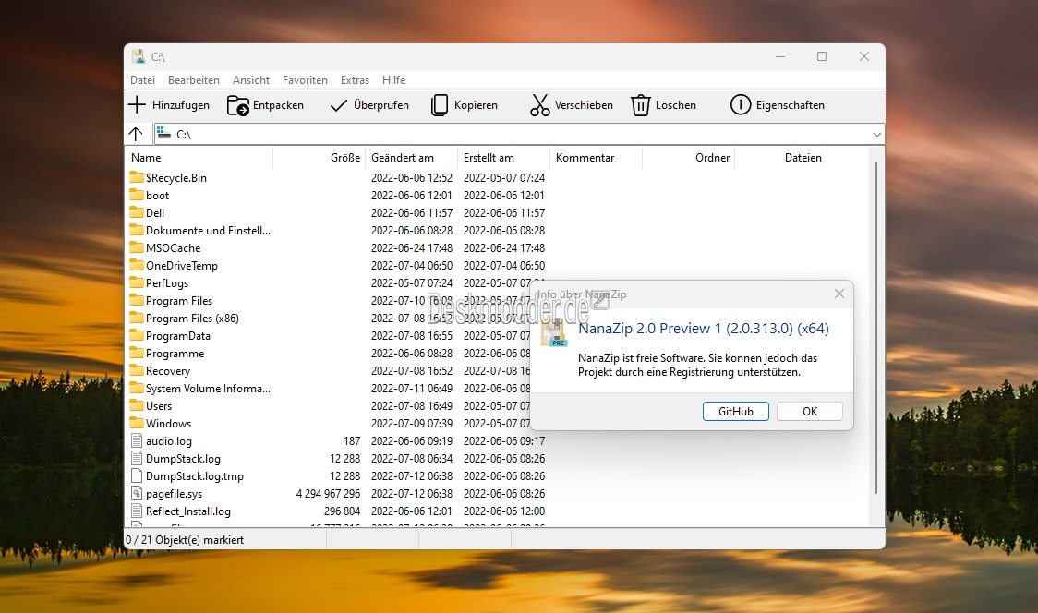Click the modified date '2022-06-06 09:19'
The image size is (1038, 613).
(412, 441)
